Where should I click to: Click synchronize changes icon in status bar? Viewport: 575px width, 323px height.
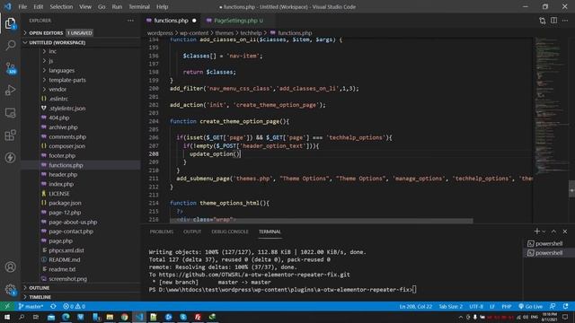pos(53,306)
